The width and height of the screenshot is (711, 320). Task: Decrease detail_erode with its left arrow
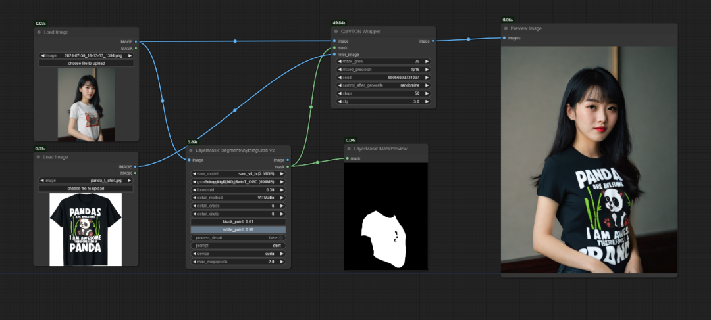coord(194,206)
